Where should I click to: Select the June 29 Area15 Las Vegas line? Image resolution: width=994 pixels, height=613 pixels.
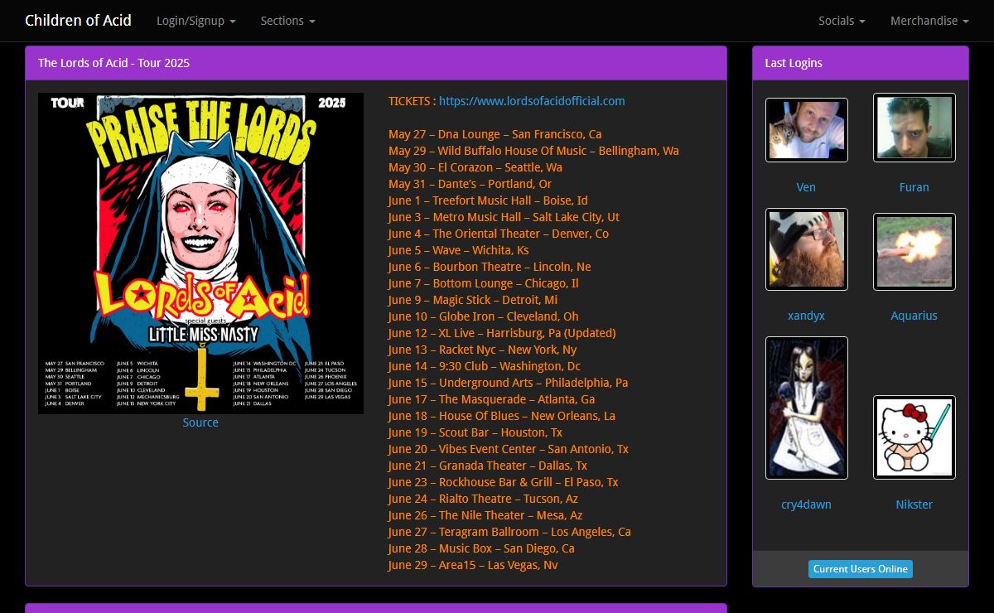coord(473,565)
